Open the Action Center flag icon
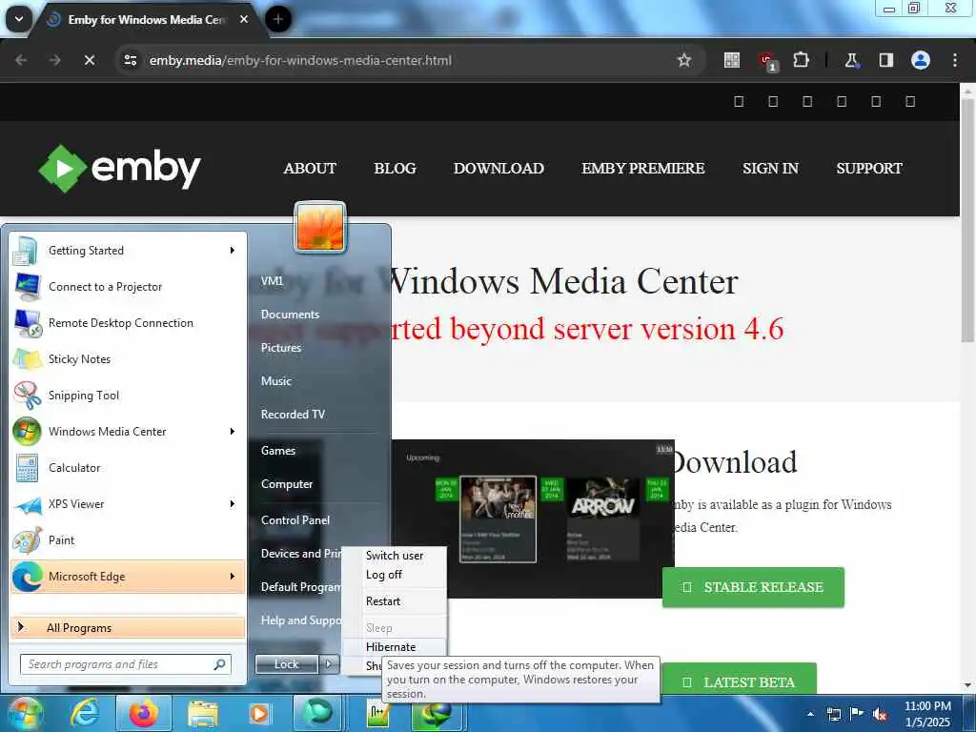 pos(857,713)
